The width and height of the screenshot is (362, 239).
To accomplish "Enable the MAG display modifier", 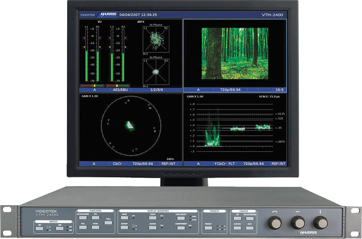I will 124,217.
